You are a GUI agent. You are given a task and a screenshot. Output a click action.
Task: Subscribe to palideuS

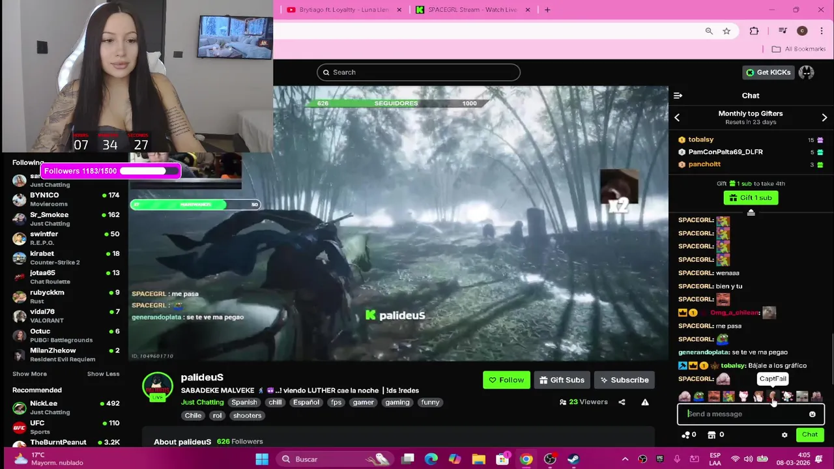[x=624, y=380]
